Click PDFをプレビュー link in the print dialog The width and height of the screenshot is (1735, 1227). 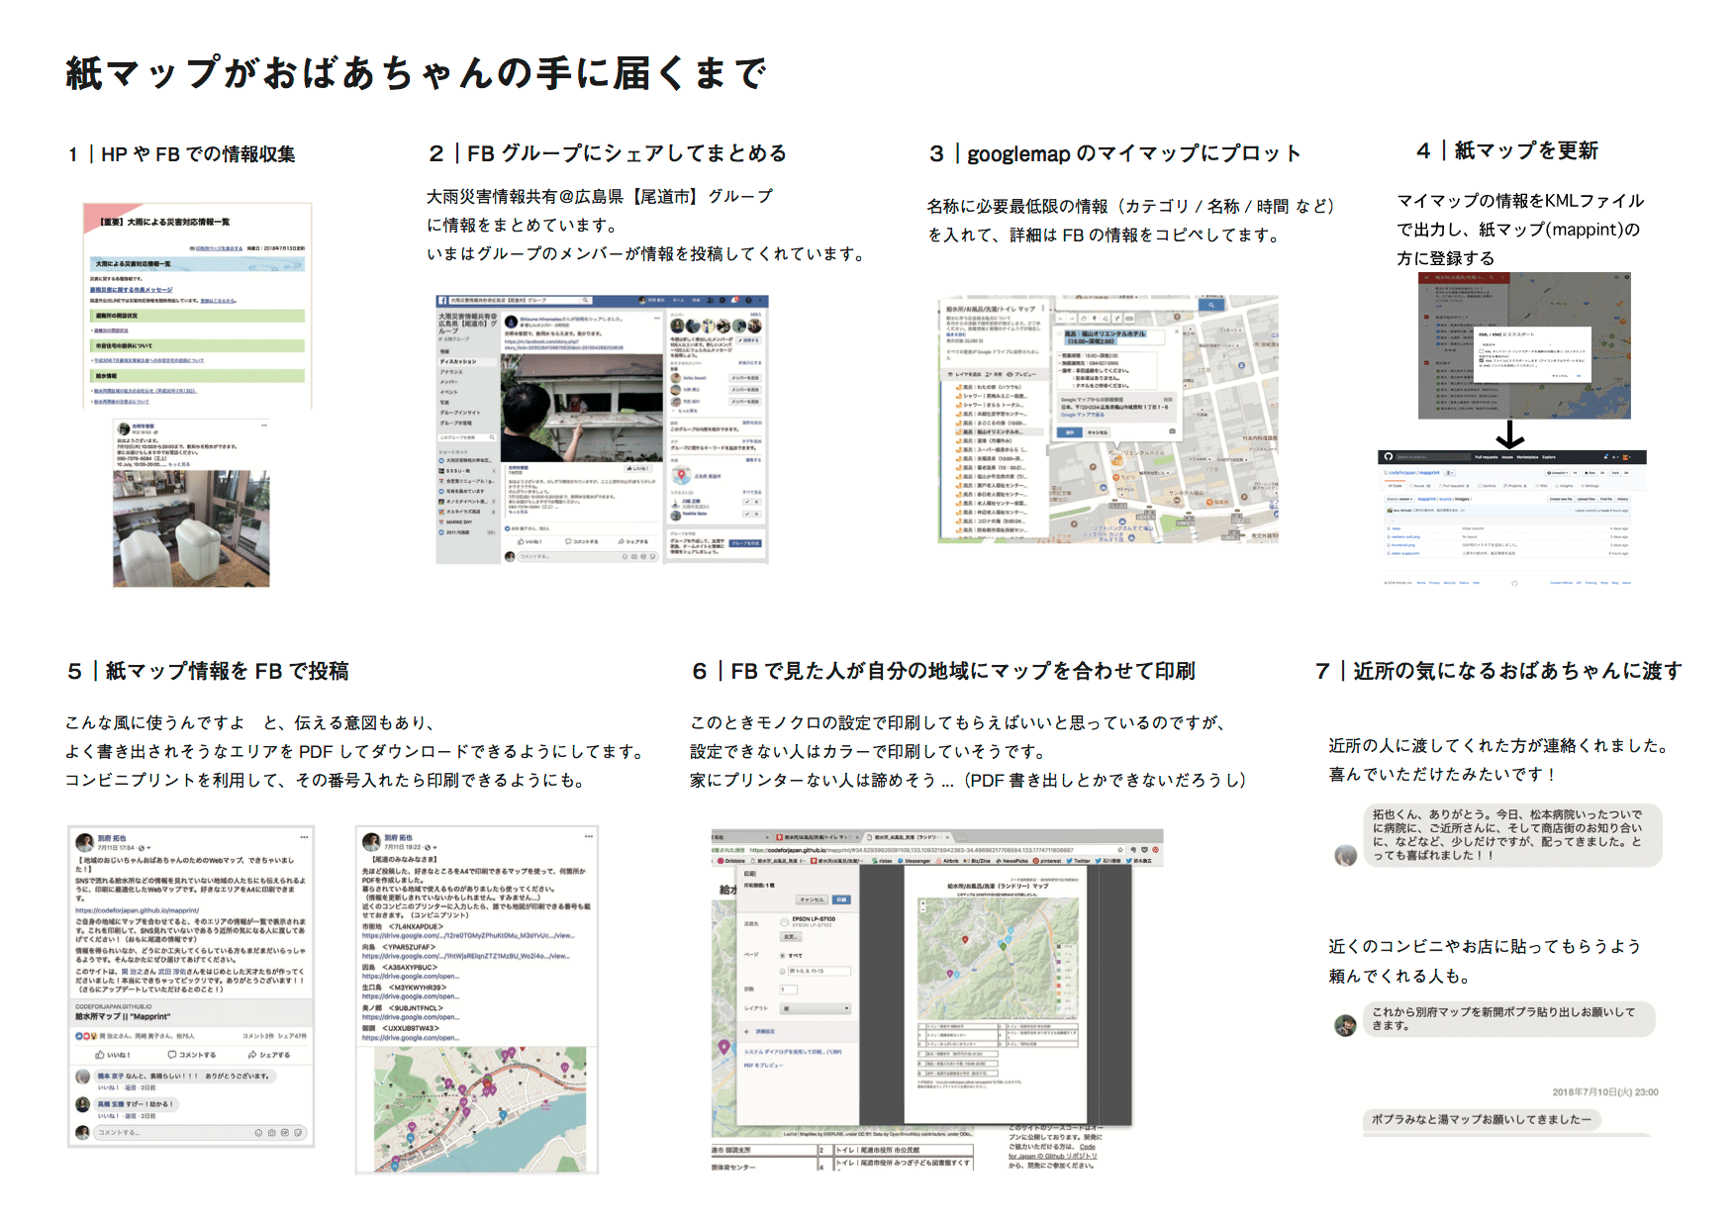(763, 1065)
